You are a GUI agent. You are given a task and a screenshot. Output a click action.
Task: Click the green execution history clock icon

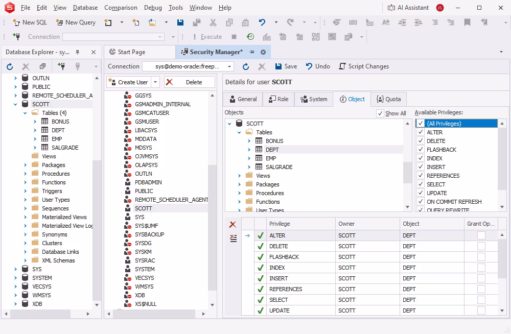point(250,37)
